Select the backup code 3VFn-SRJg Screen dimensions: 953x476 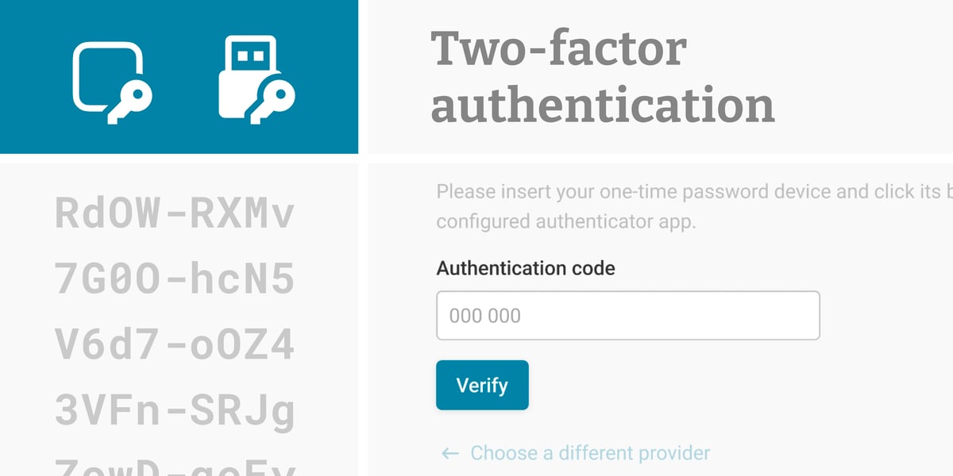click(x=175, y=409)
